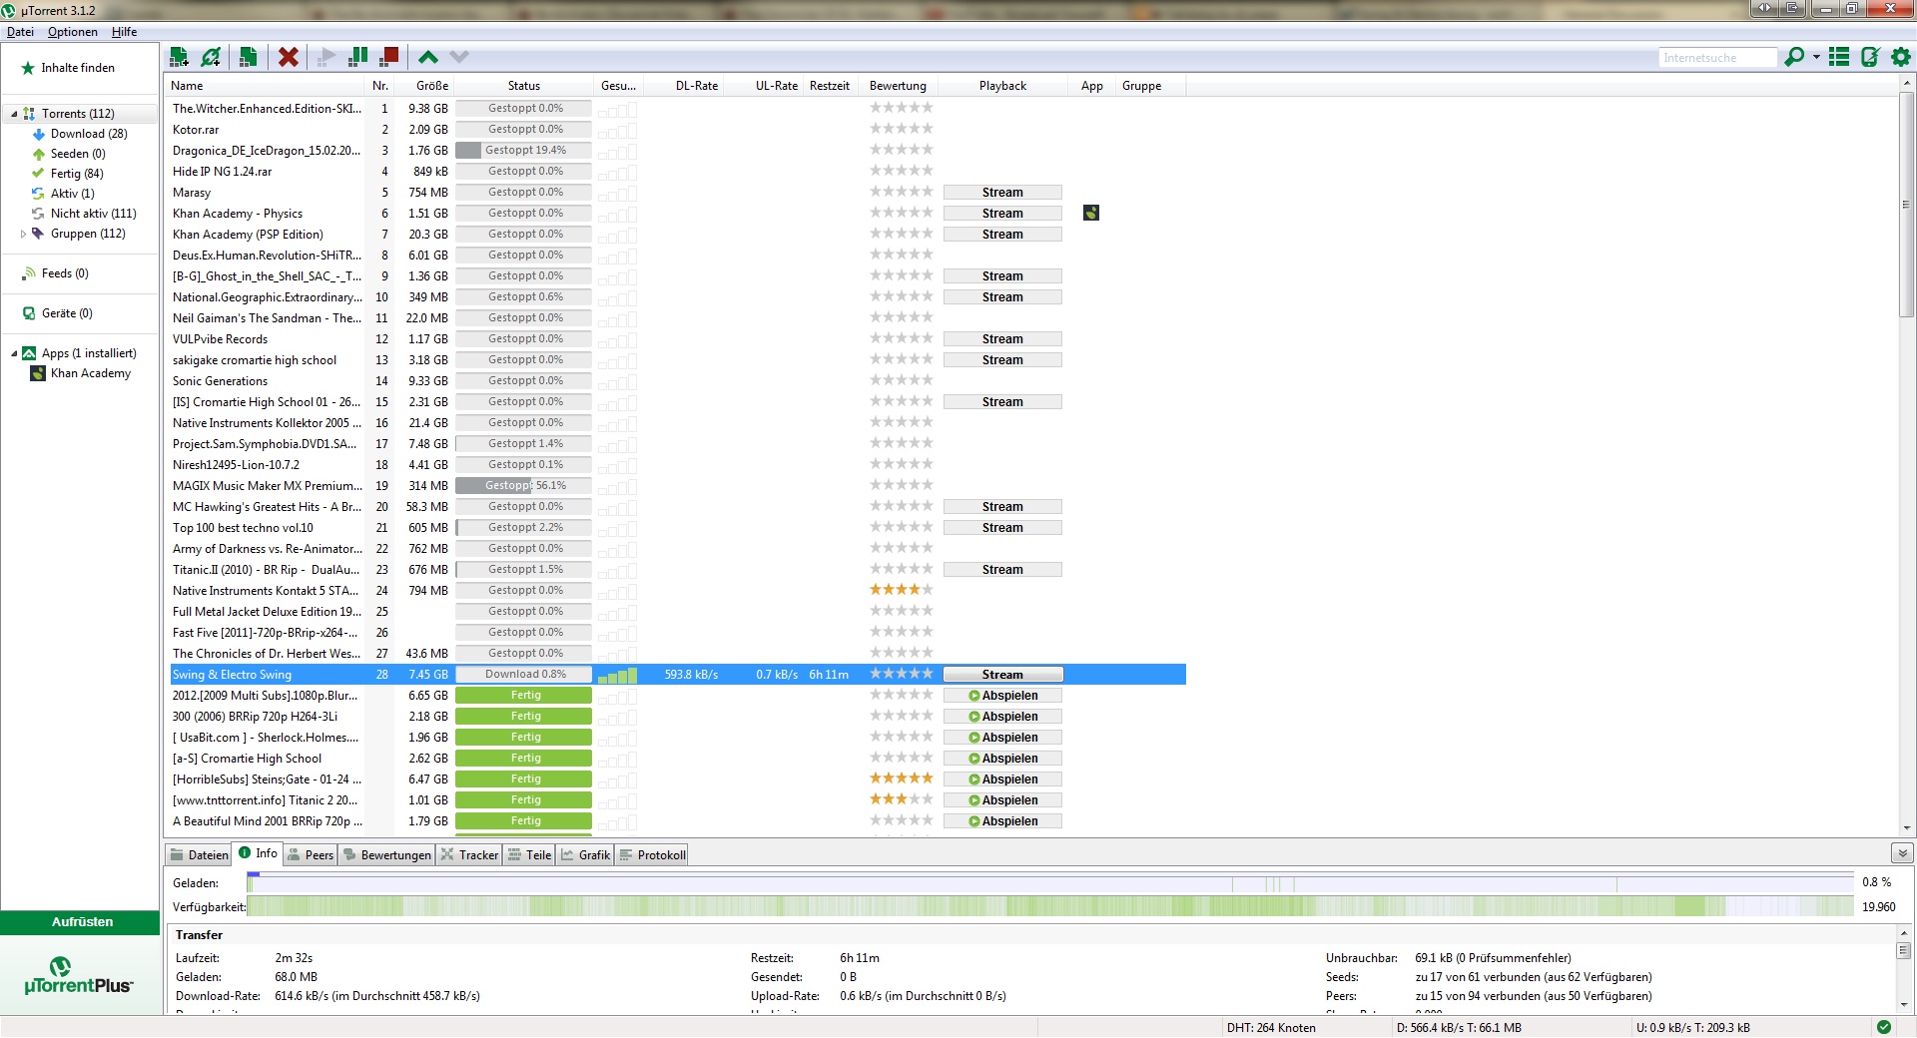Stream the Swing & Electro Swing torrent
Screen dimensions: 1917x1038
tap(1002, 675)
